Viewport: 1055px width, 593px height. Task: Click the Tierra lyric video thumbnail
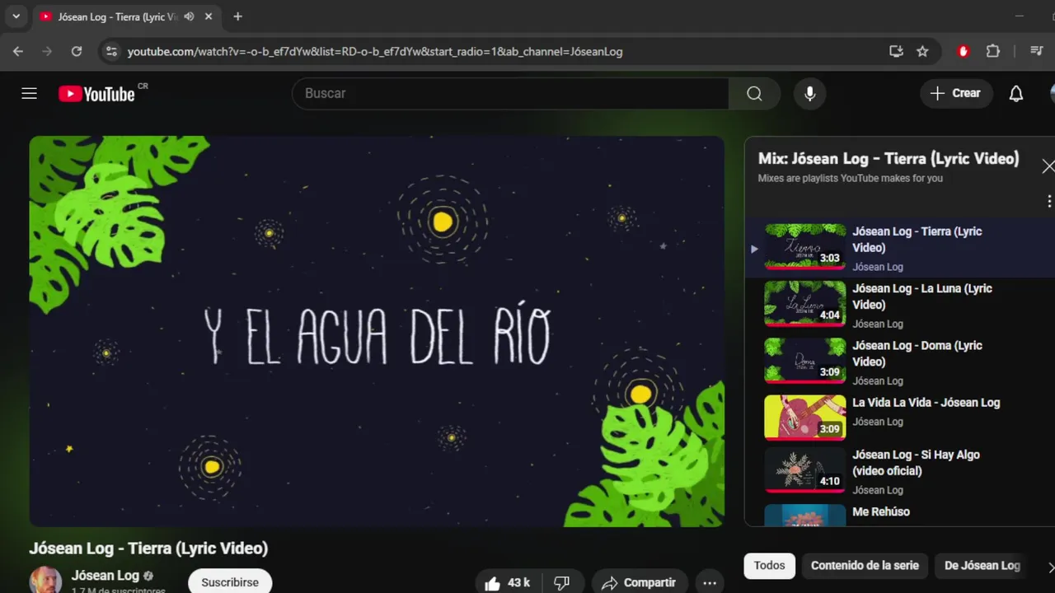coord(805,246)
